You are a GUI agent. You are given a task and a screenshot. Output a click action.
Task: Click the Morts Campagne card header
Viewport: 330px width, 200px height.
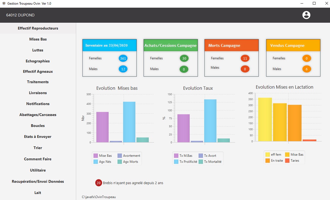click(231, 45)
